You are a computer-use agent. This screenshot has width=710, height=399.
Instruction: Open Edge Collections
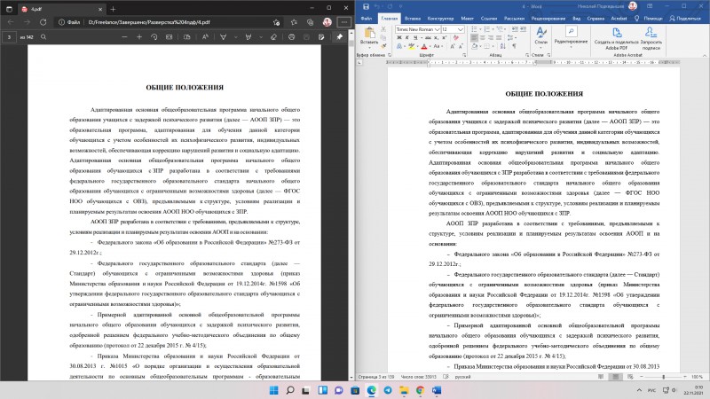pyautogui.click(x=310, y=22)
